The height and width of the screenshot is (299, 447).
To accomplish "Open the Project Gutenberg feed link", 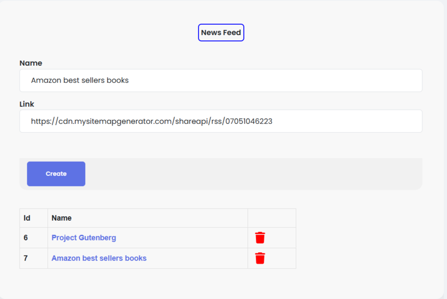I will pyautogui.click(x=84, y=238).
